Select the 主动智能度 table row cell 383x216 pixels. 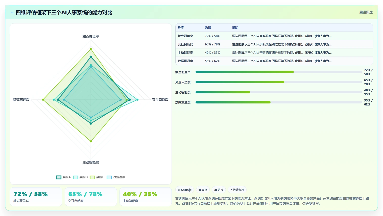pyautogui.click(x=185, y=53)
